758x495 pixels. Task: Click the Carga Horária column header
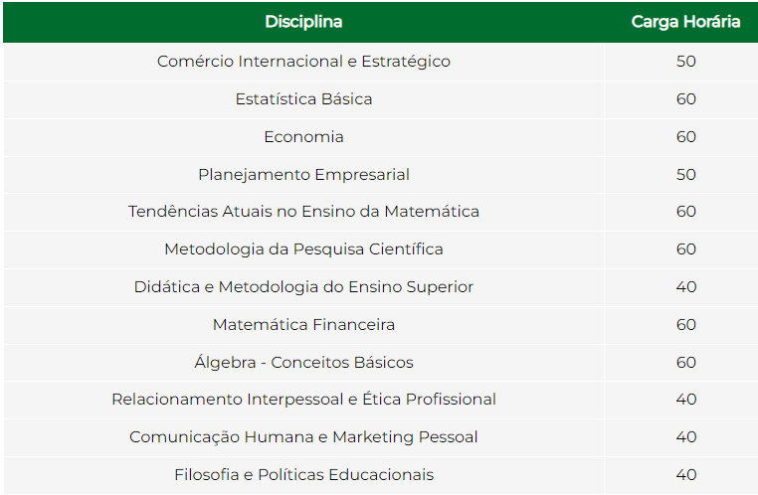coord(685,22)
